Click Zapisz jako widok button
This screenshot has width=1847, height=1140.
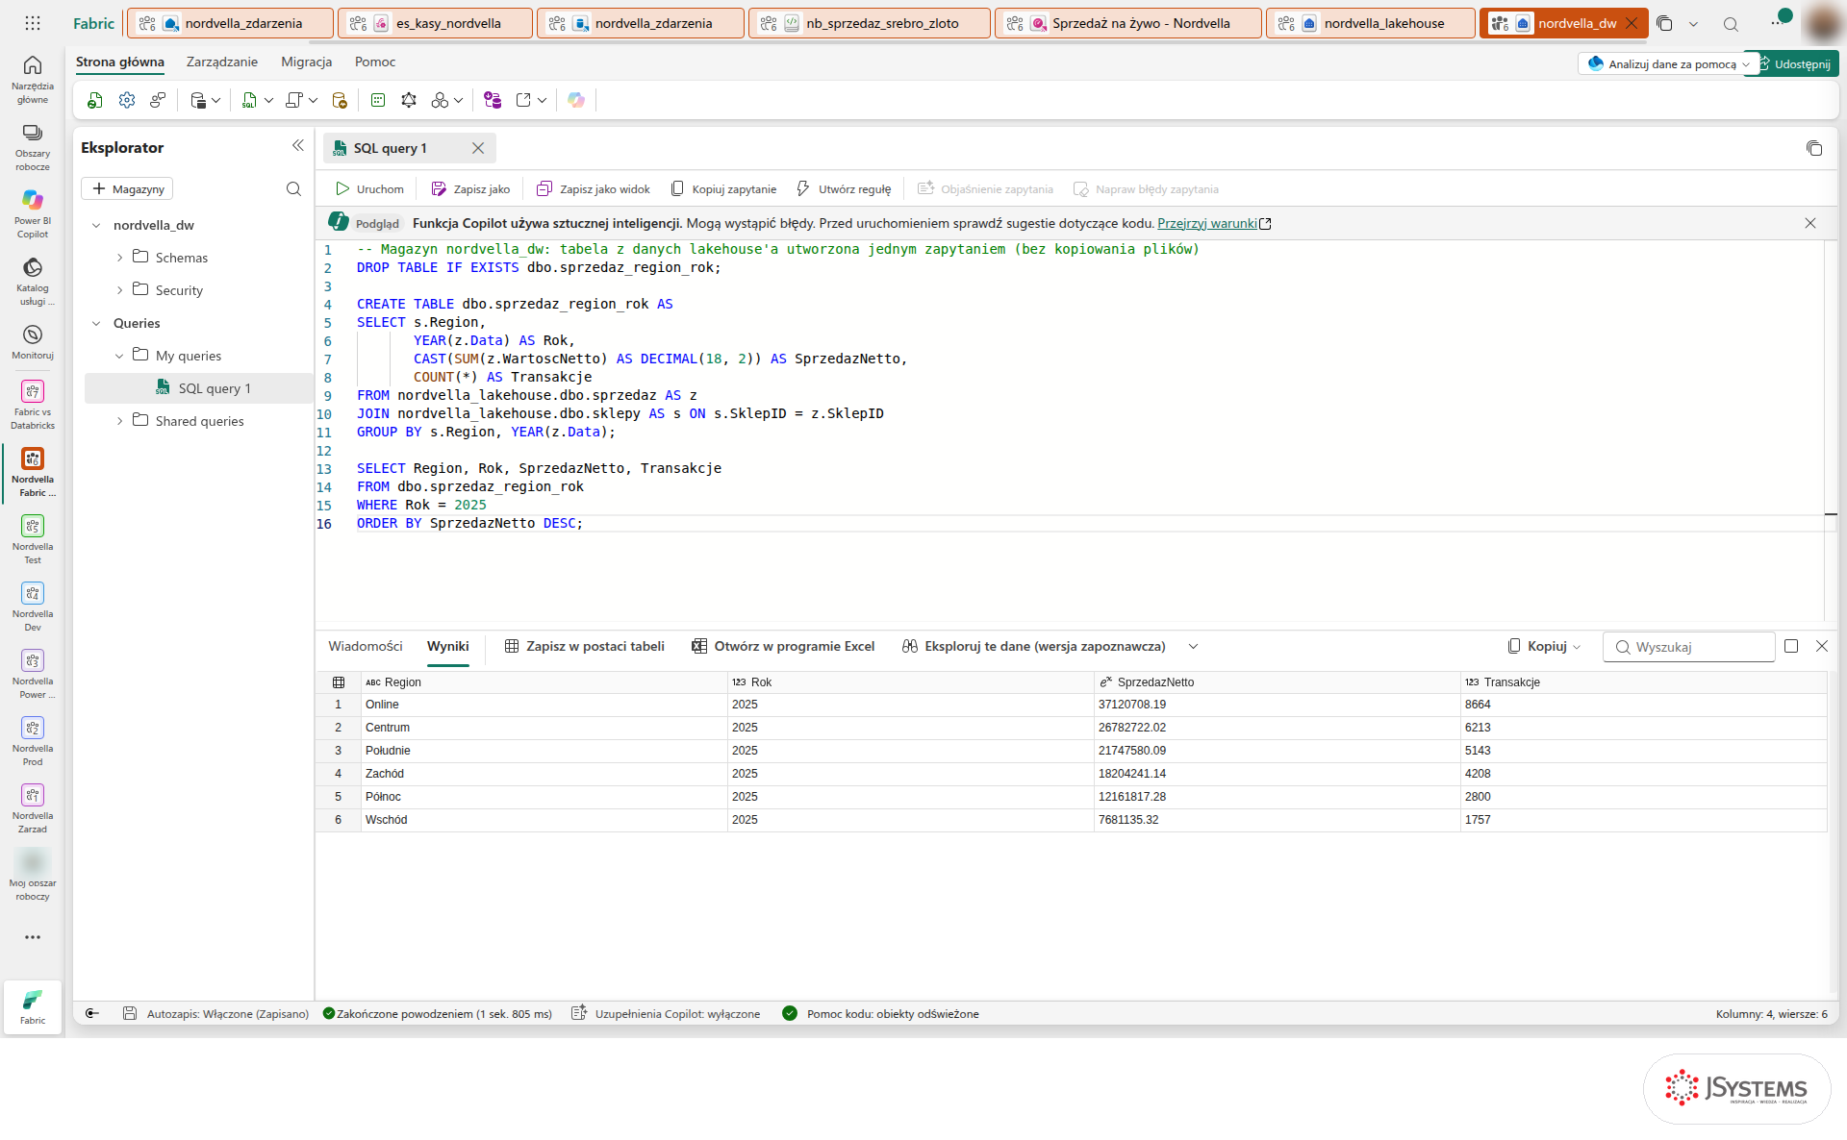tap(594, 189)
